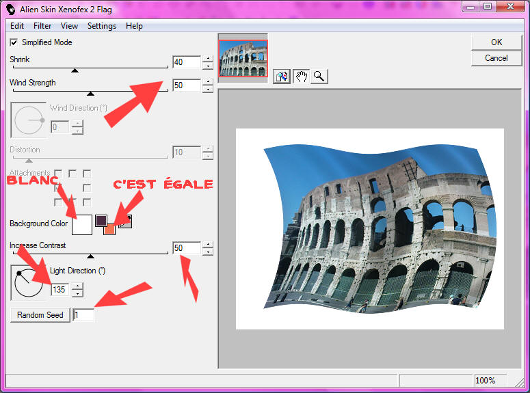Click the Increase Contrast value field
530x393 pixels.
click(187, 248)
